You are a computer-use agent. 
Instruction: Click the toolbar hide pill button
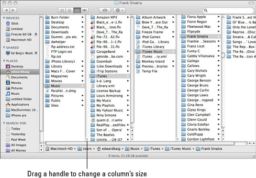click(x=251, y=3)
